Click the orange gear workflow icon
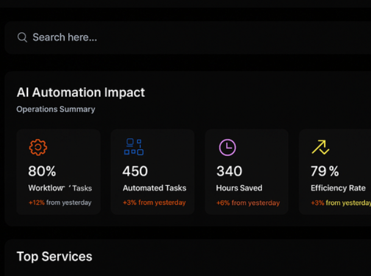371x276 pixels. click(x=38, y=147)
